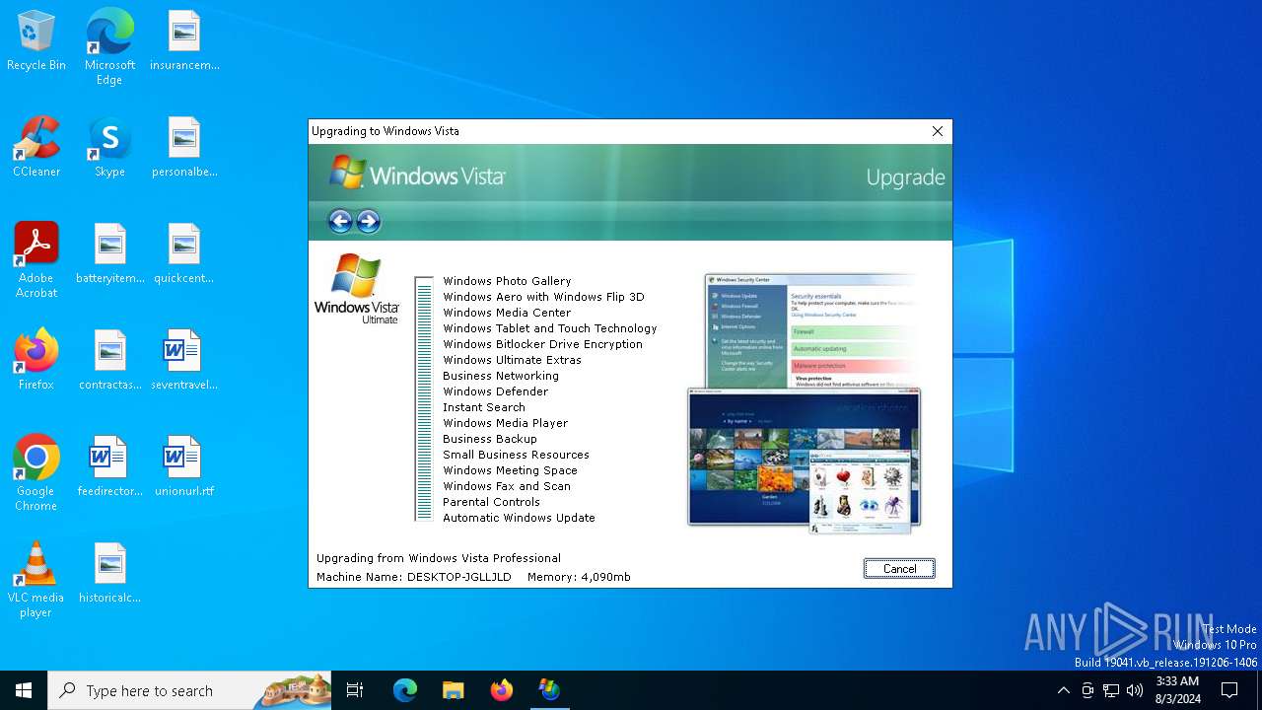The height and width of the screenshot is (710, 1262).
Task: Select the unionurl.rtf document
Action: (x=184, y=467)
